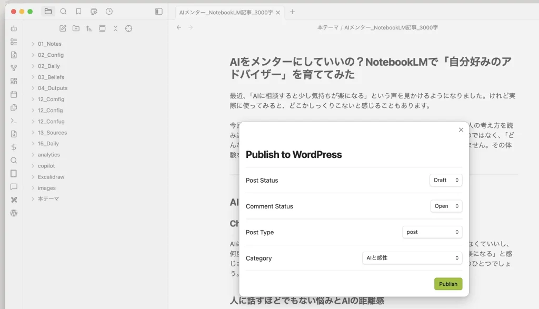
Task: Open the graph view ribbon icon
Action: pos(14,68)
